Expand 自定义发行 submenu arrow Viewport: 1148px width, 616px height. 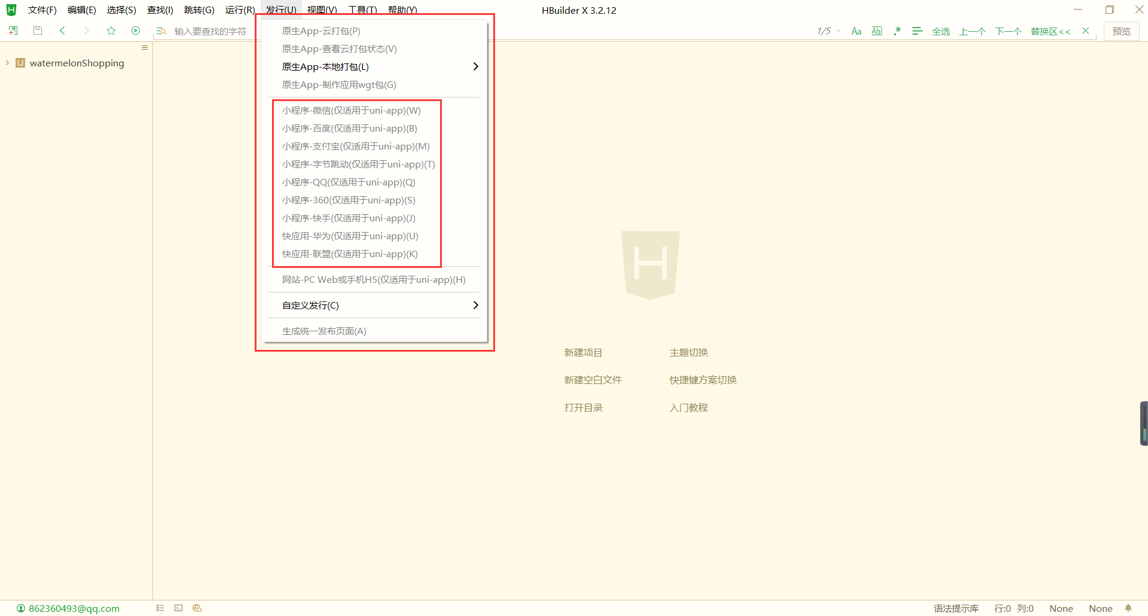pyautogui.click(x=475, y=305)
